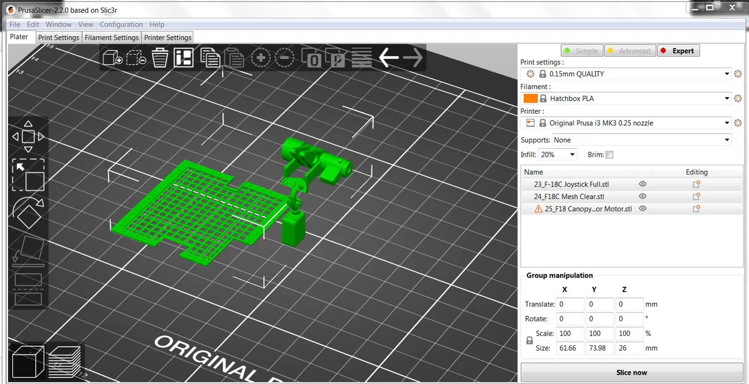The width and height of the screenshot is (749, 384).
Task: Enable the Brim checkbox
Action: pyautogui.click(x=609, y=155)
